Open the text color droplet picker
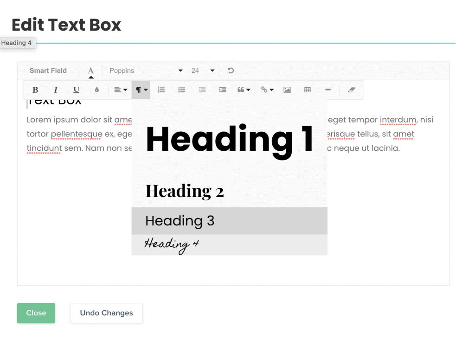475x353 pixels. (x=96, y=90)
